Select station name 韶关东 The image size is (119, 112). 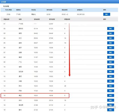tap(21, 28)
